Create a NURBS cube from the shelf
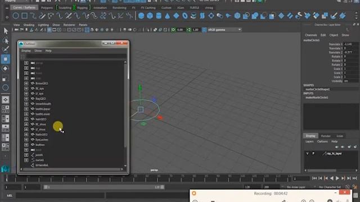The width and height of the screenshot is (360, 202). click(150, 16)
